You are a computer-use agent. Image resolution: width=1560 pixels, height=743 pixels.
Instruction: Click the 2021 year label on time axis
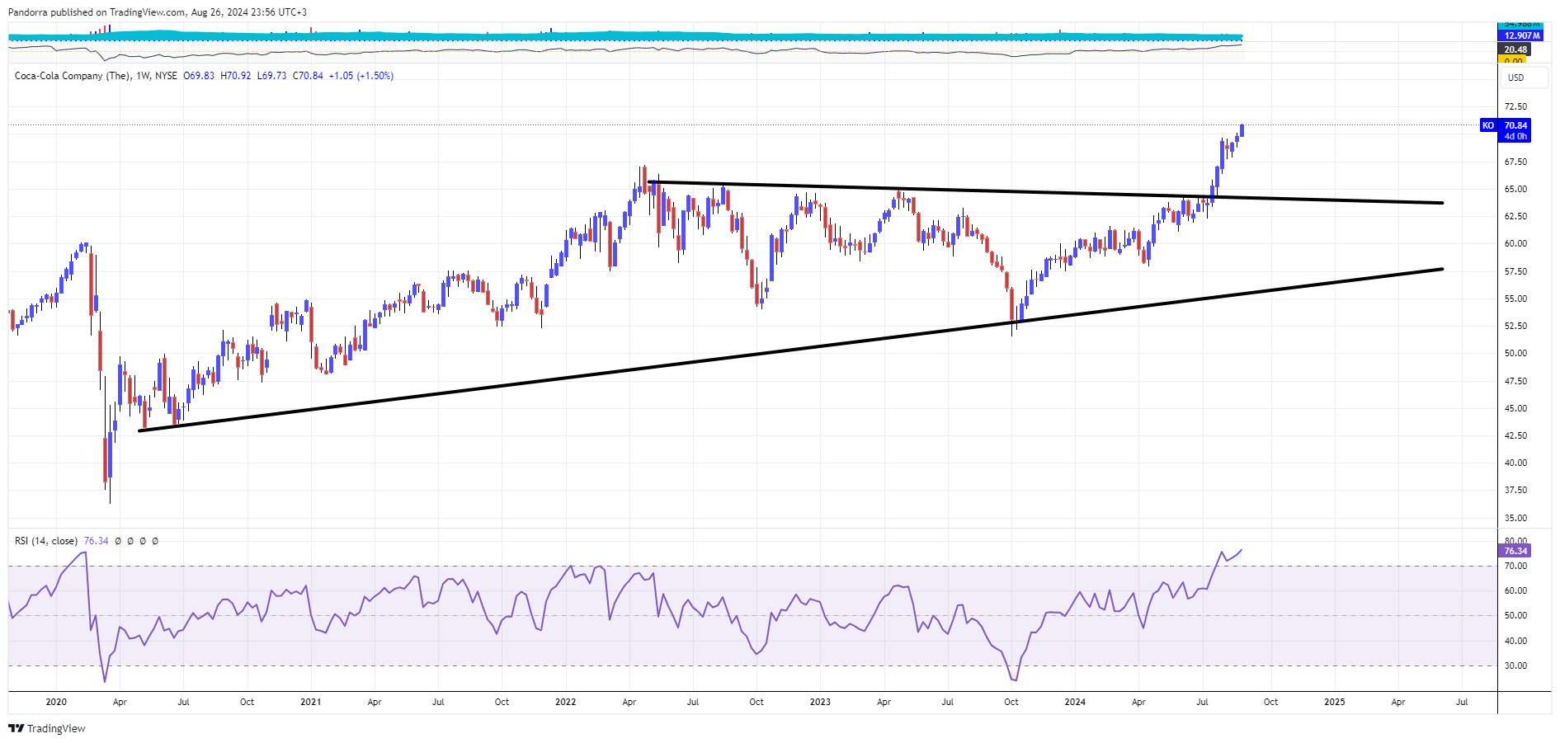pyautogui.click(x=311, y=703)
